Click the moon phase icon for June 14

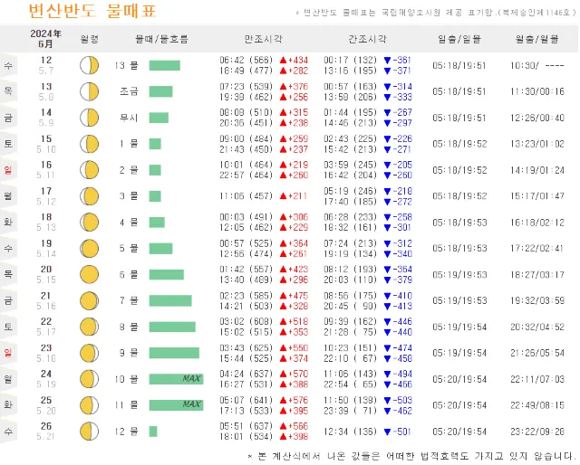pyautogui.click(x=89, y=118)
